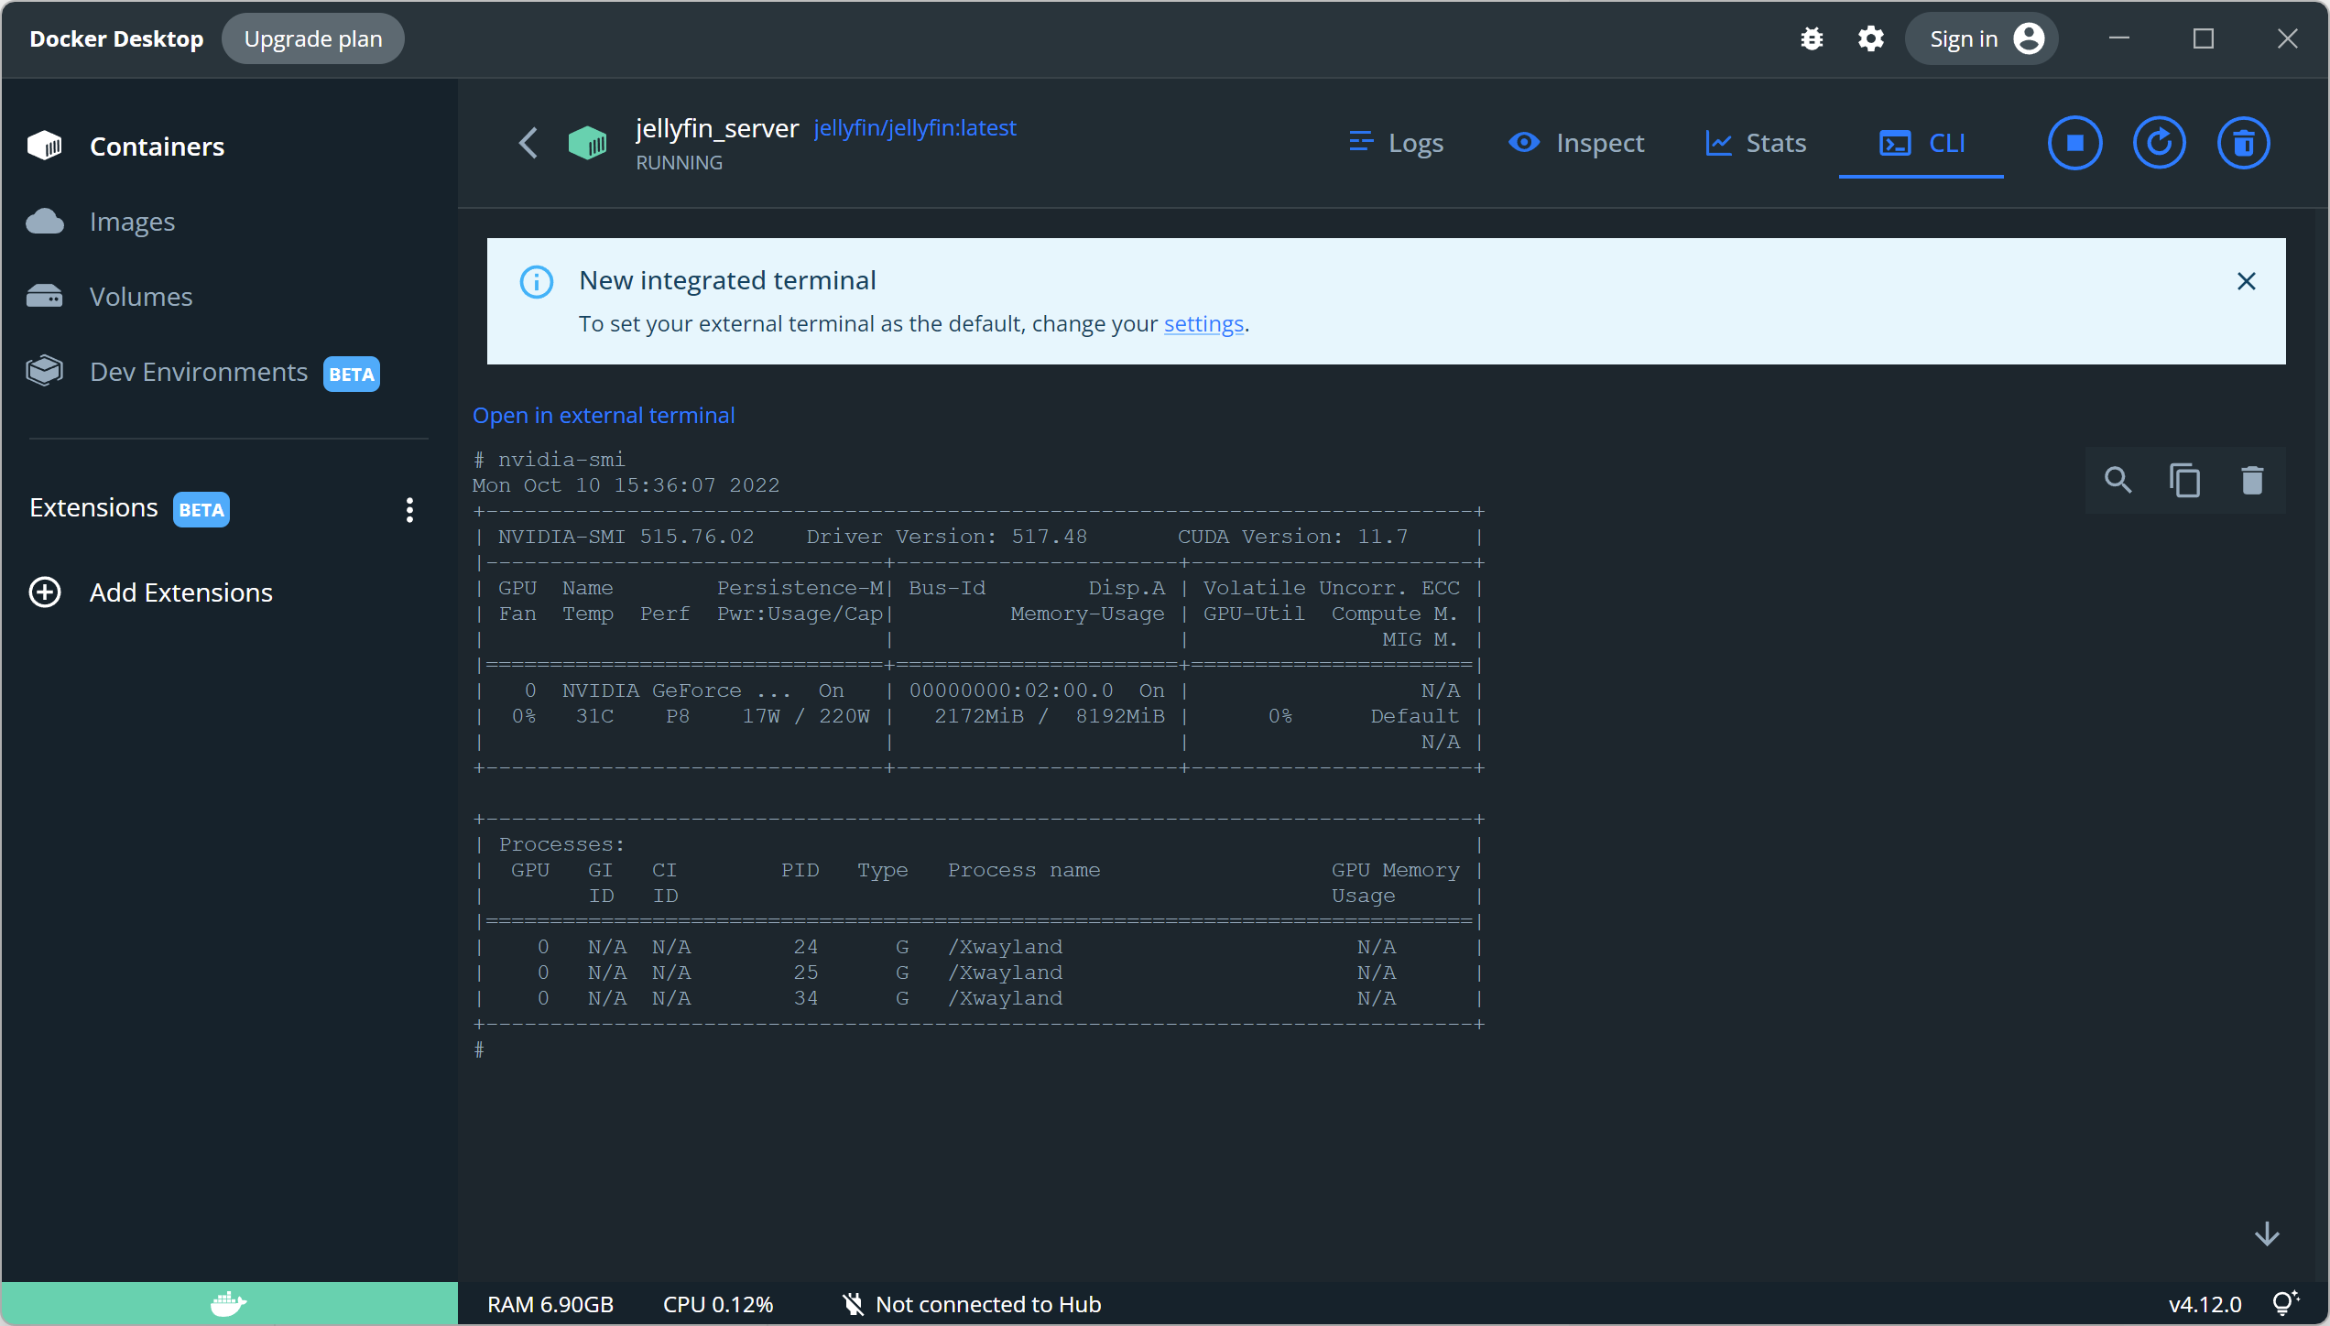The image size is (2330, 1326).
Task: Click the Upgrade plan button
Action: click(312, 38)
